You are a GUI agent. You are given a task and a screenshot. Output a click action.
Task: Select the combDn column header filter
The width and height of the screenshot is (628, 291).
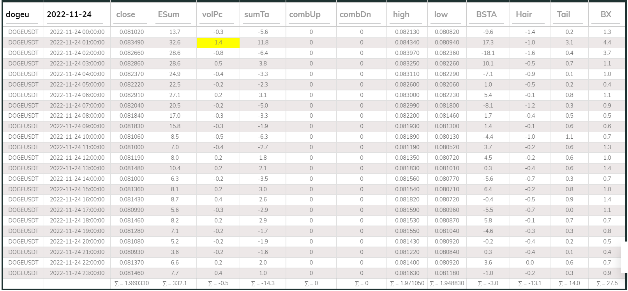tap(361, 14)
